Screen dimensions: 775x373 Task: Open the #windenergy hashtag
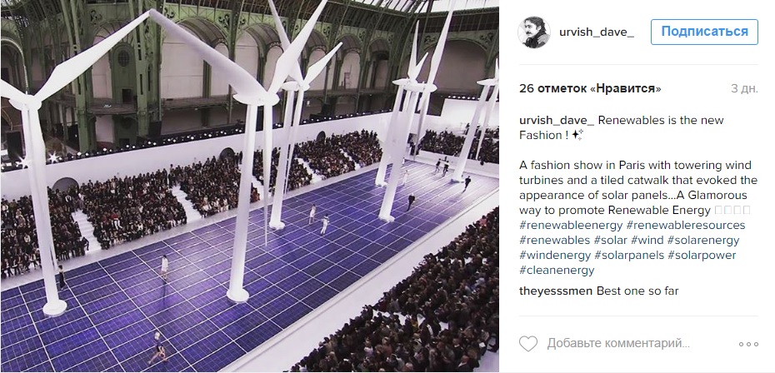tap(555, 256)
